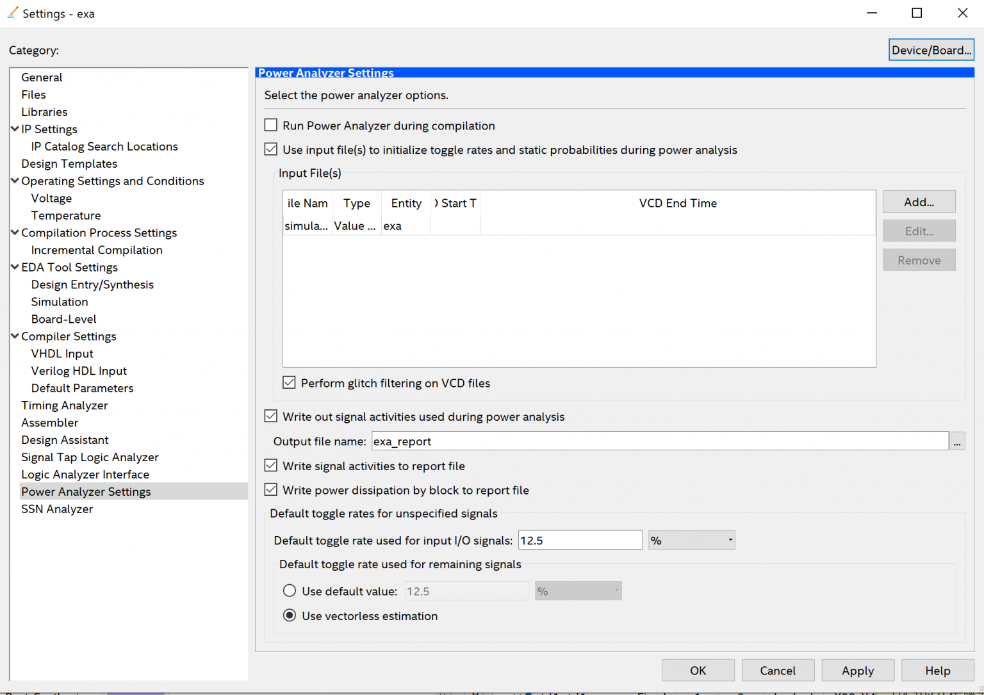Viewport: 984px width, 695px height.
Task: Select the Use default value radio button
Action: (290, 591)
